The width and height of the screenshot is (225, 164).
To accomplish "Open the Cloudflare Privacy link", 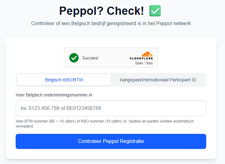I will 139,63.
